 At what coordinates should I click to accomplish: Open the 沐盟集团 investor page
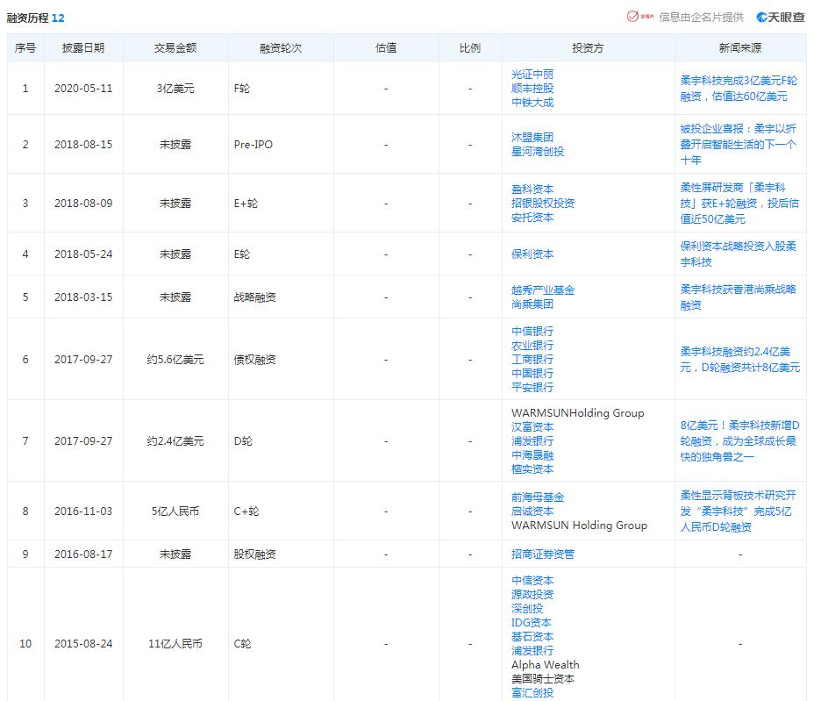click(x=533, y=137)
